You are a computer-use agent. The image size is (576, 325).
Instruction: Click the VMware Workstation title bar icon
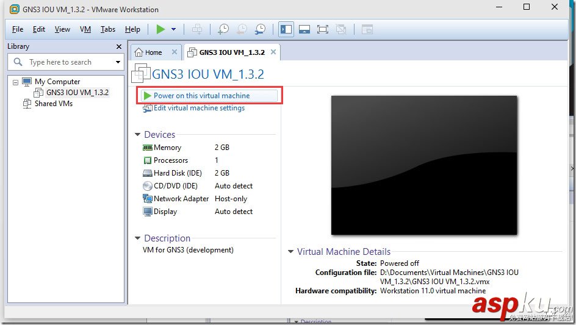pyautogui.click(x=14, y=9)
